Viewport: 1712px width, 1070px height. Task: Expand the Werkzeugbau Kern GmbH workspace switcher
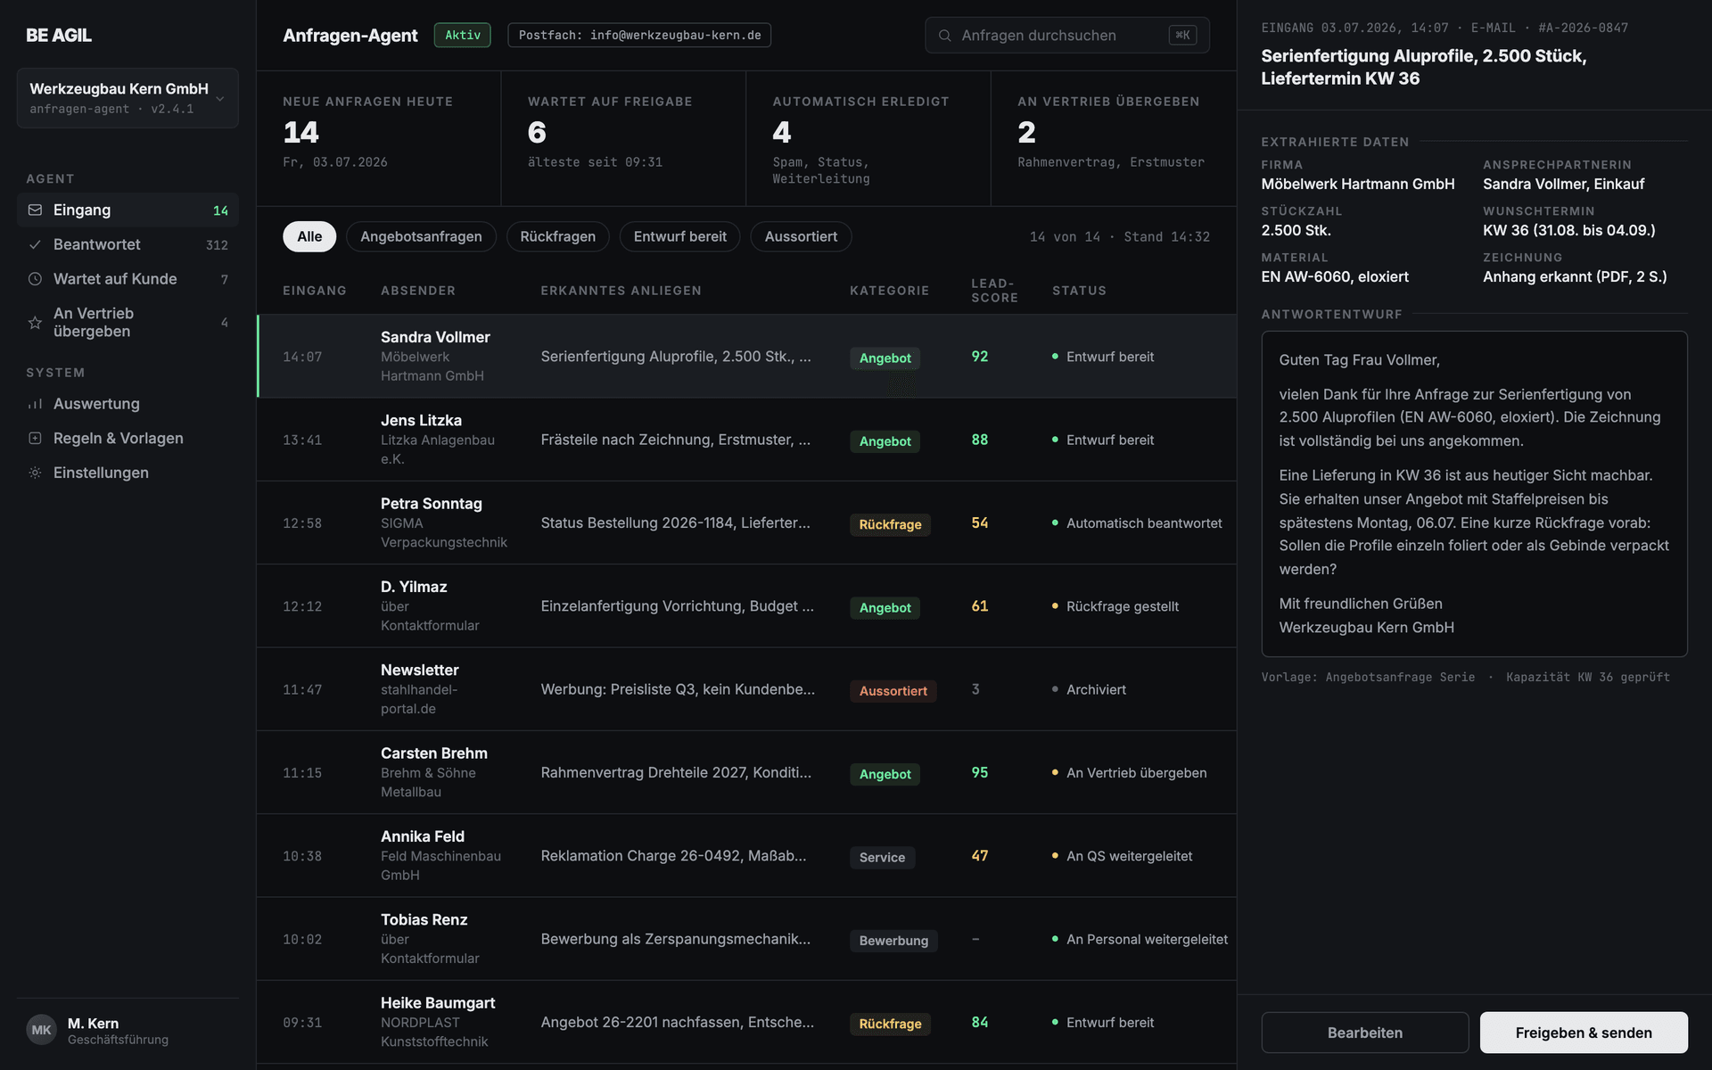pyautogui.click(x=128, y=98)
